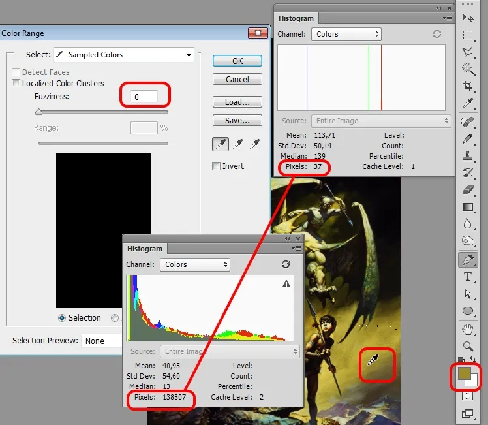This screenshot has width=488, height=425.
Task: Open lower Histogram Source dropdown
Action: tap(230, 351)
